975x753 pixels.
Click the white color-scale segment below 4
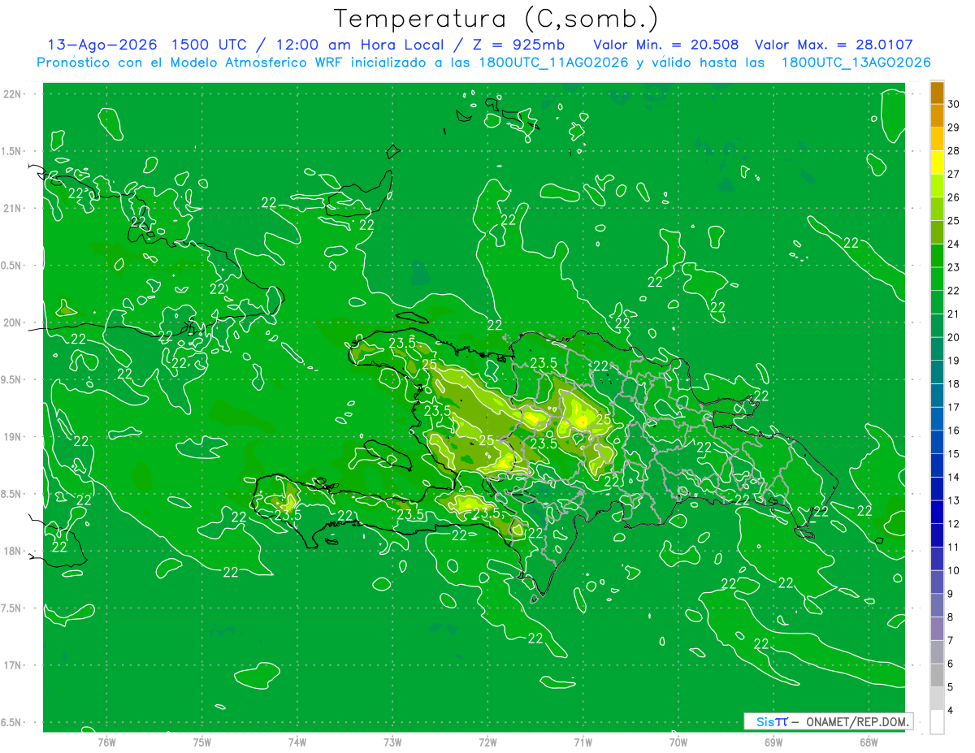click(937, 722)
